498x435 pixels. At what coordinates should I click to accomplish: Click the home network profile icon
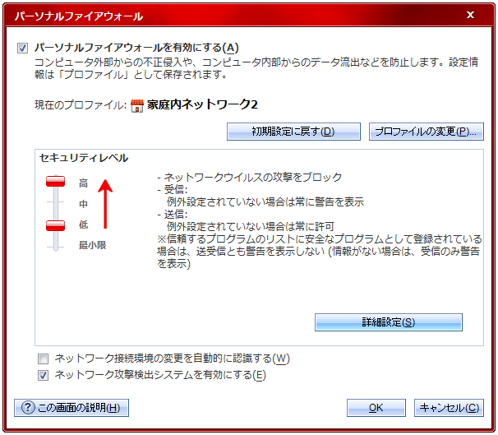137,105
